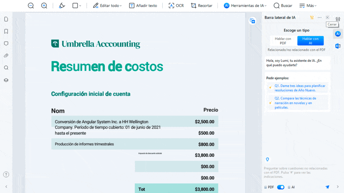This screenshot has width=344, height=193.
Task: Select the highlighter tool icon
Action: [x=62, y=6]
